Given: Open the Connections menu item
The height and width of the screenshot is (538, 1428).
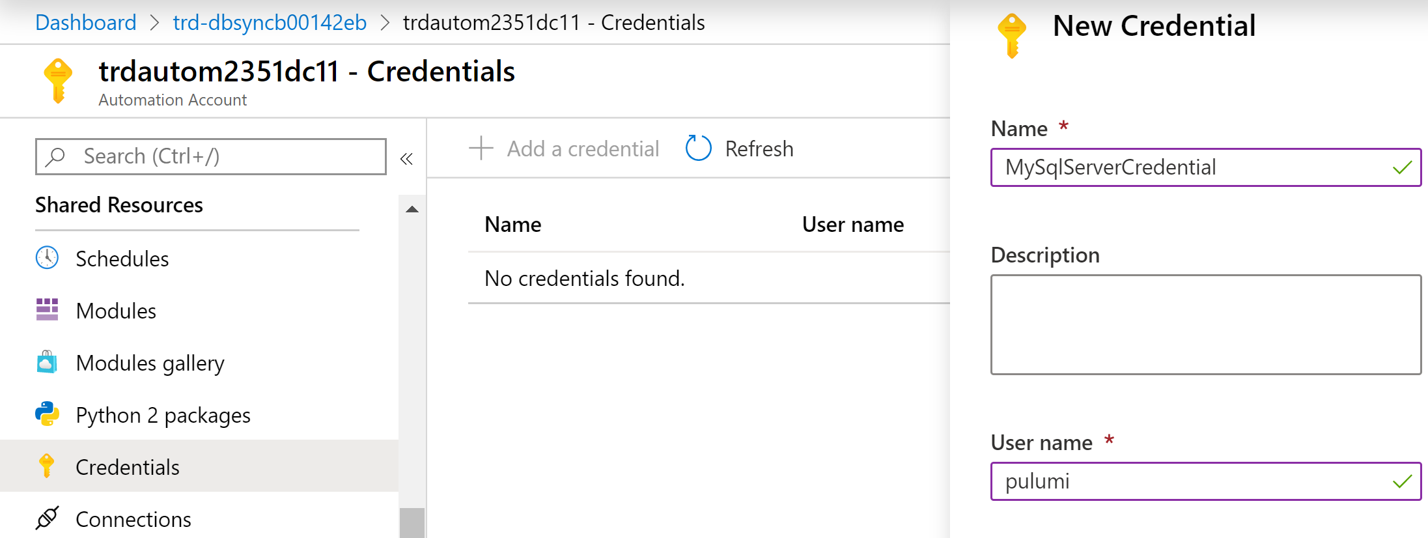Looking at the screenshot, I should (x=133, y=519).
